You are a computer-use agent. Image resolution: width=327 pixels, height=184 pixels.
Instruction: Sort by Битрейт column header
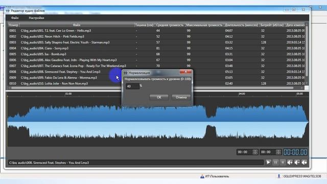click(272, 25)
